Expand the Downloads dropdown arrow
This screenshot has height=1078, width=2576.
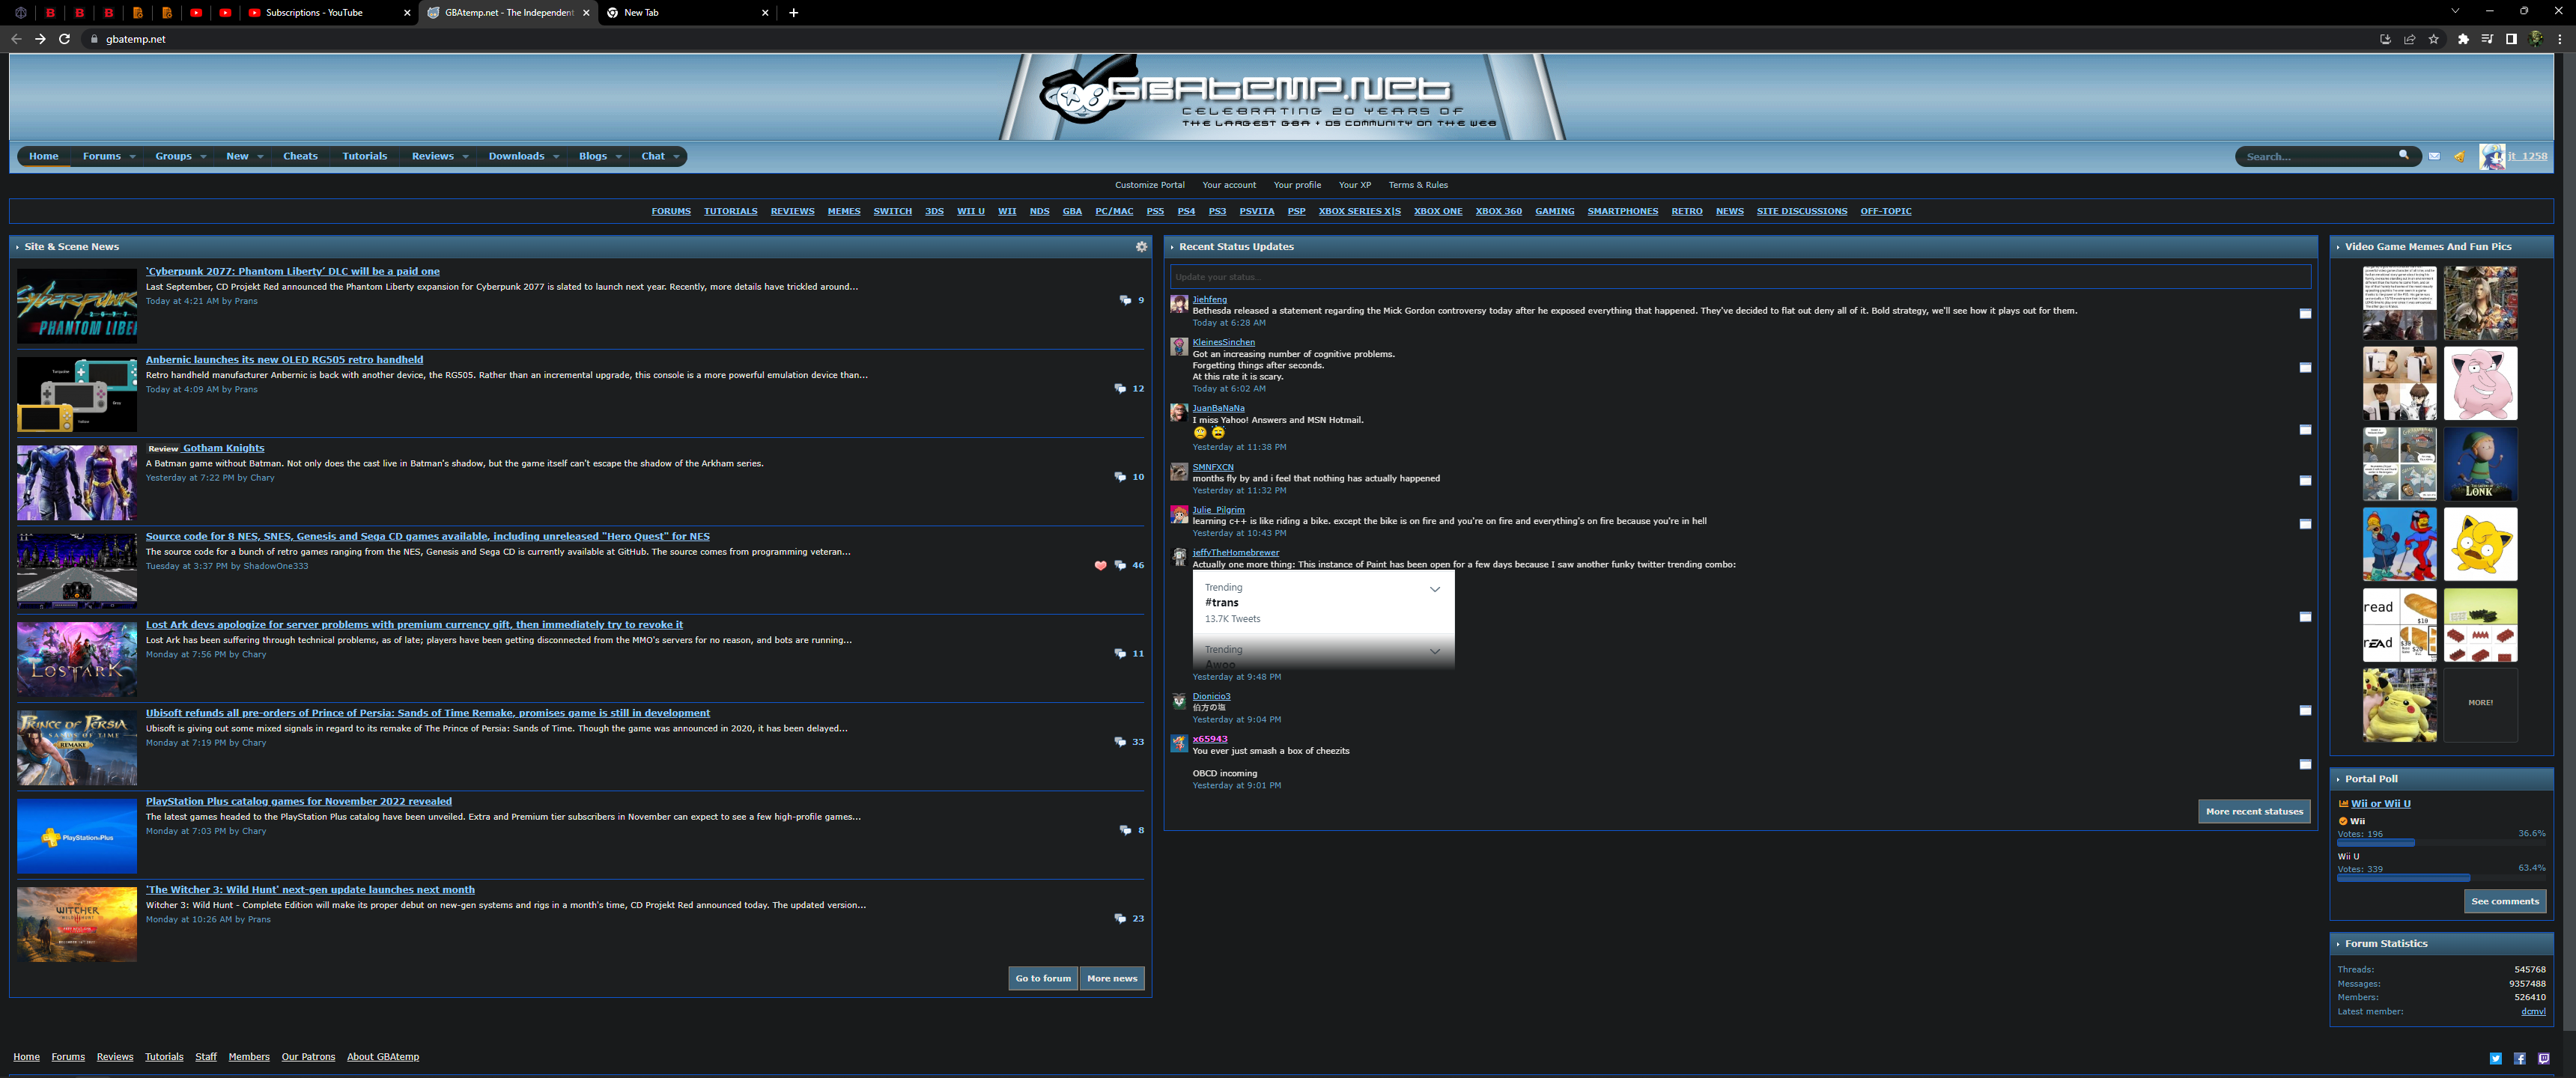[556, 157]
